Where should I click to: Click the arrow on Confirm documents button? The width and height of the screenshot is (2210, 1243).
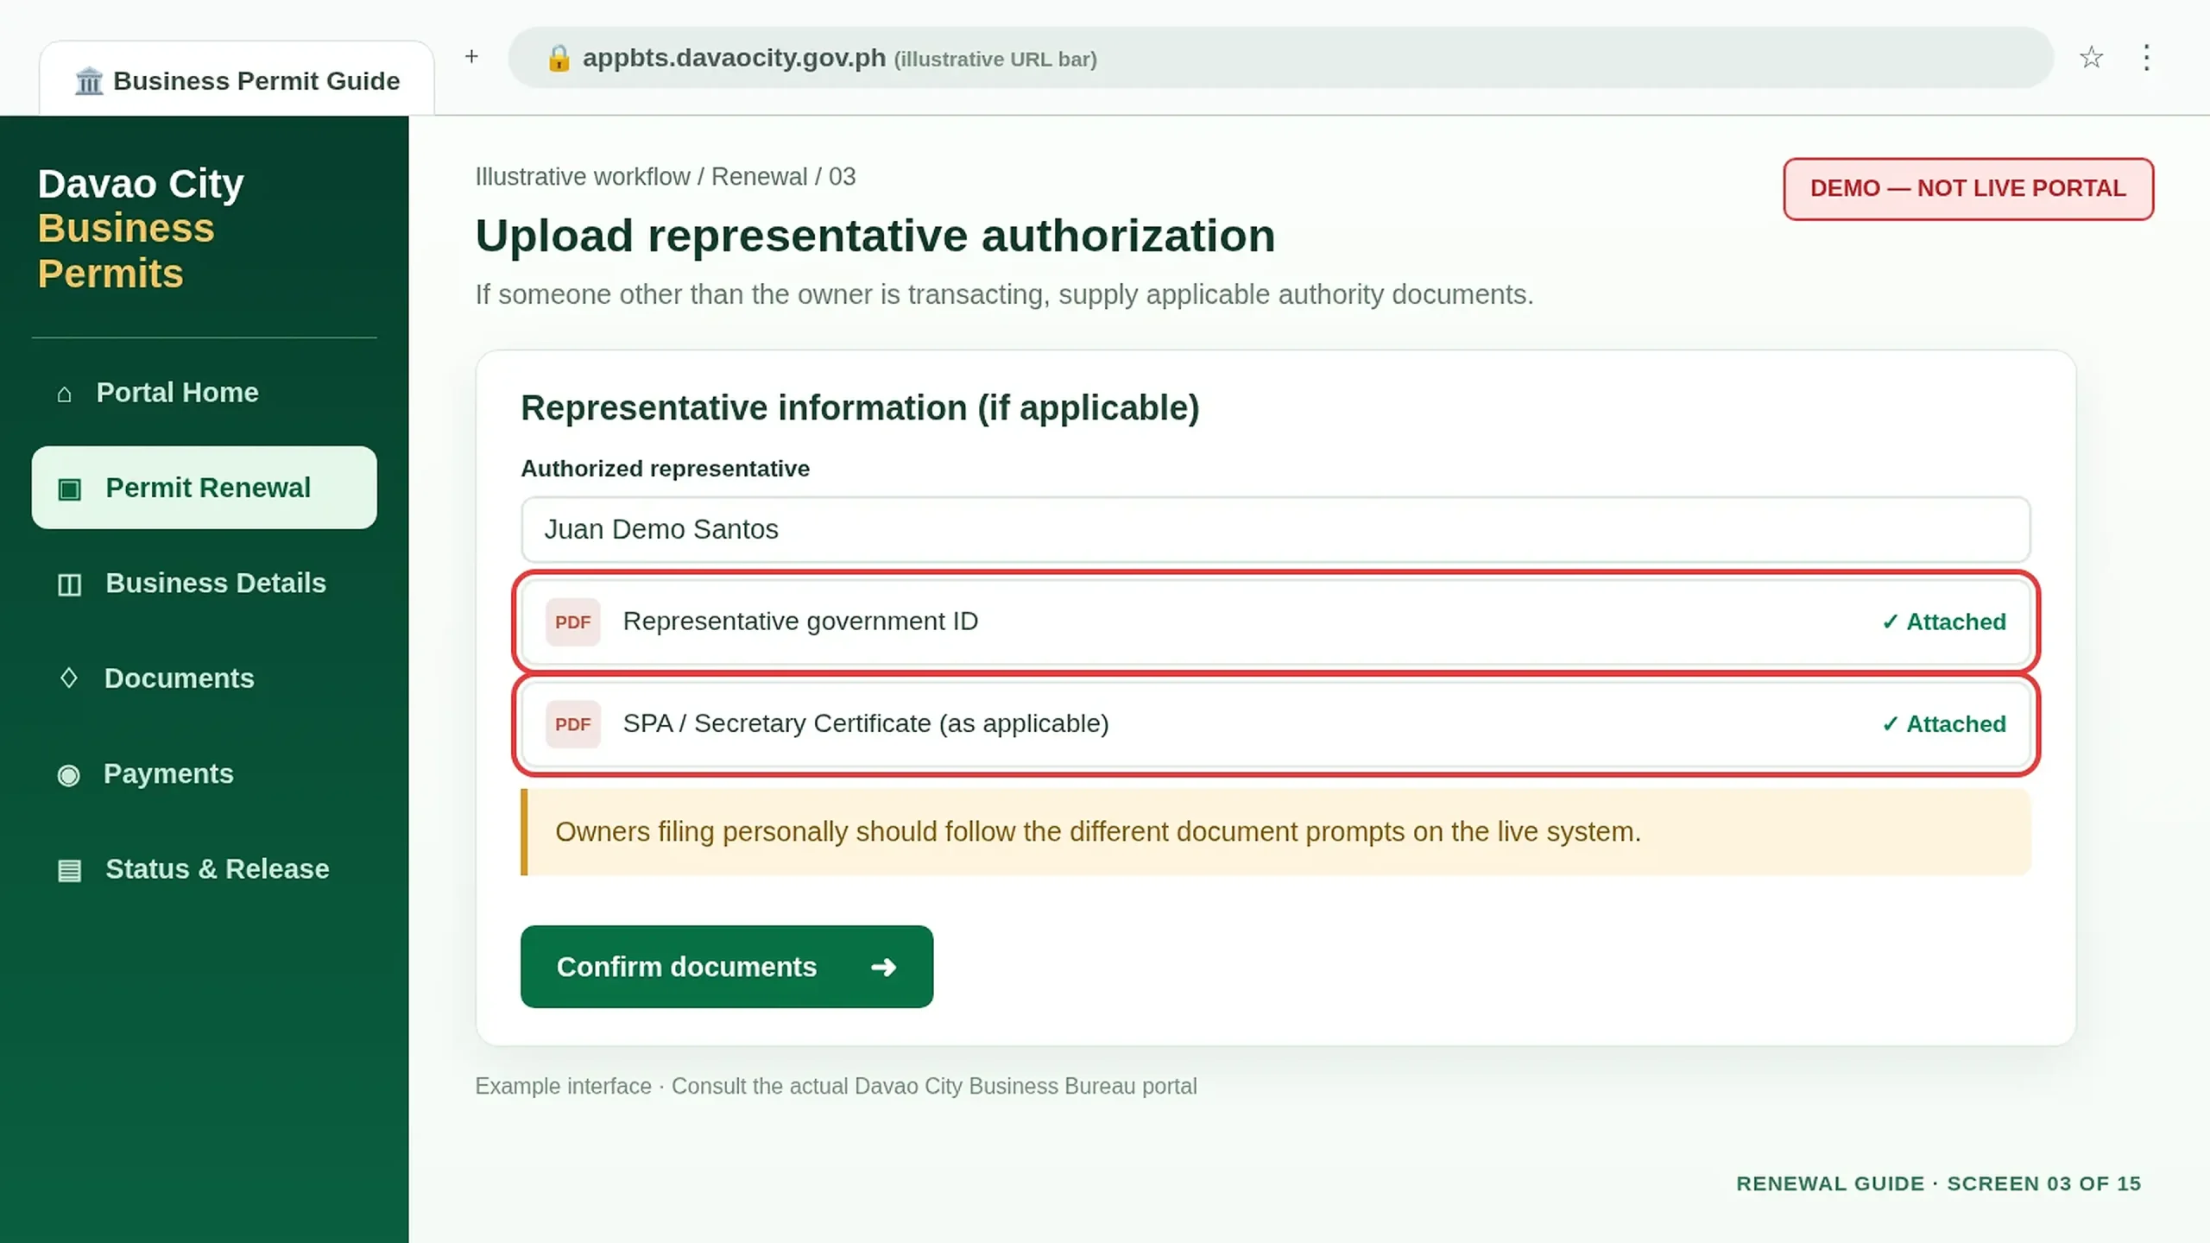pos(883,967)
